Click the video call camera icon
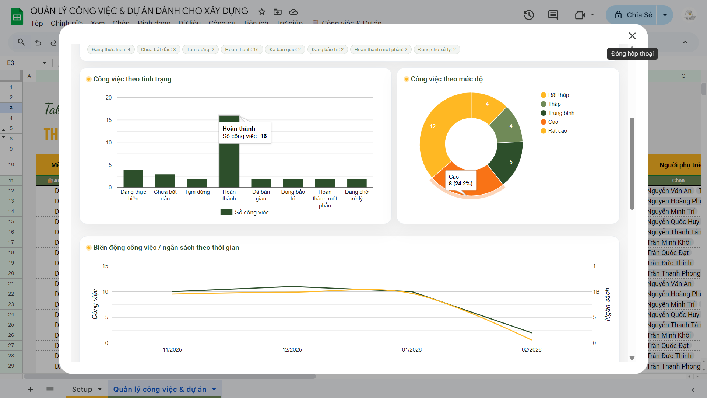Image resolution: width=707 pixels, height=398 pixels. [580, 15]
